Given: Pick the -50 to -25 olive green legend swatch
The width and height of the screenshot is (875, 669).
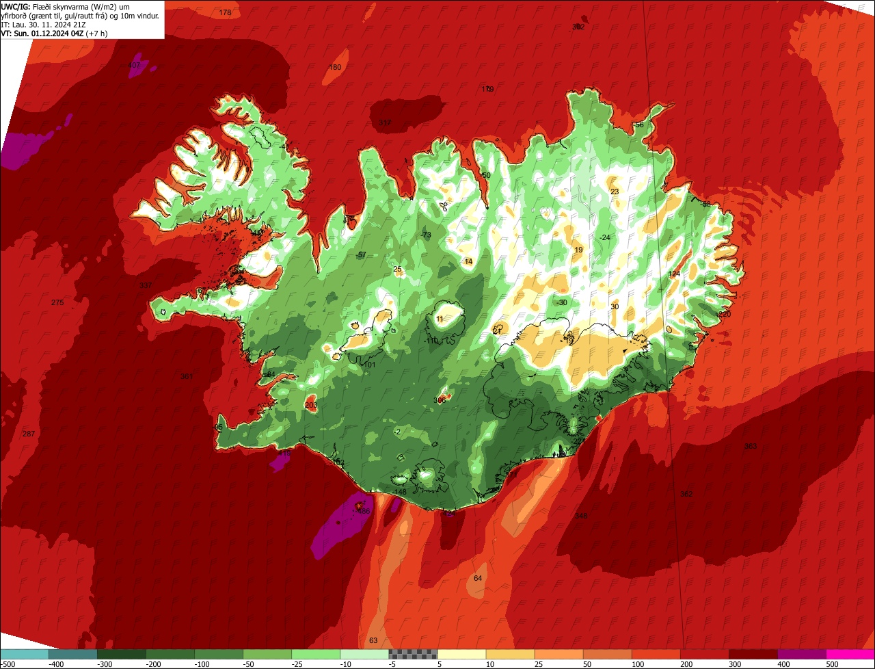Looking at the screenshot, I should click(267, 654).
